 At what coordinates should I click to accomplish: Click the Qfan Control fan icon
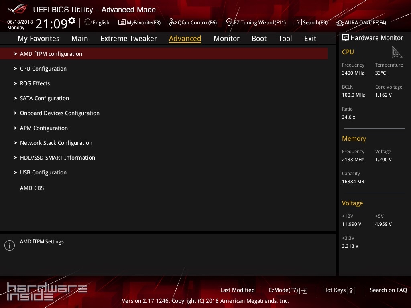point(173,22)
